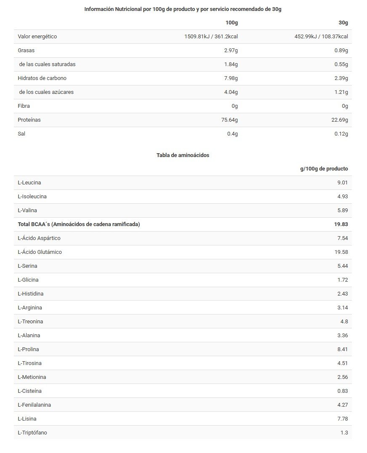Click the L-Fenilalanina row label
This screenshot has height=453, width=367.
35,405
